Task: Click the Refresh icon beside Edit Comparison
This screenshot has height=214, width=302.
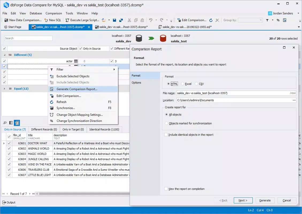Action: 211,20
